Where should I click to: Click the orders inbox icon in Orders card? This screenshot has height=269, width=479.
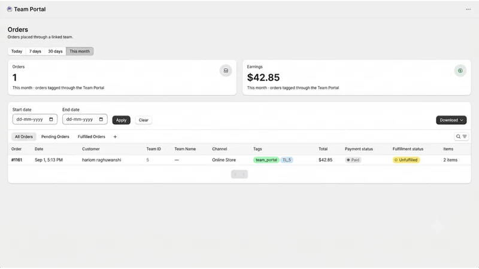pos(226,71)
